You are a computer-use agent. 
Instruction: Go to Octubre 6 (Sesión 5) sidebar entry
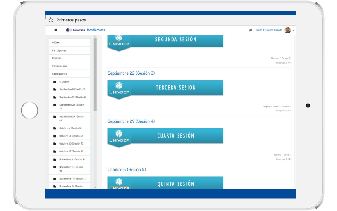tap(69, 128)
